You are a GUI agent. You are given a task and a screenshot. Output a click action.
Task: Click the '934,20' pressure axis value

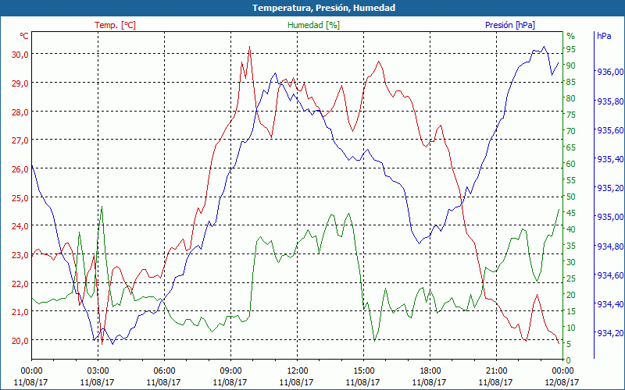coord(610,333)
